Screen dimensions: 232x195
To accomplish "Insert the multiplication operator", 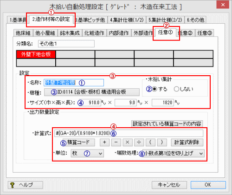I will coord(128,142).
